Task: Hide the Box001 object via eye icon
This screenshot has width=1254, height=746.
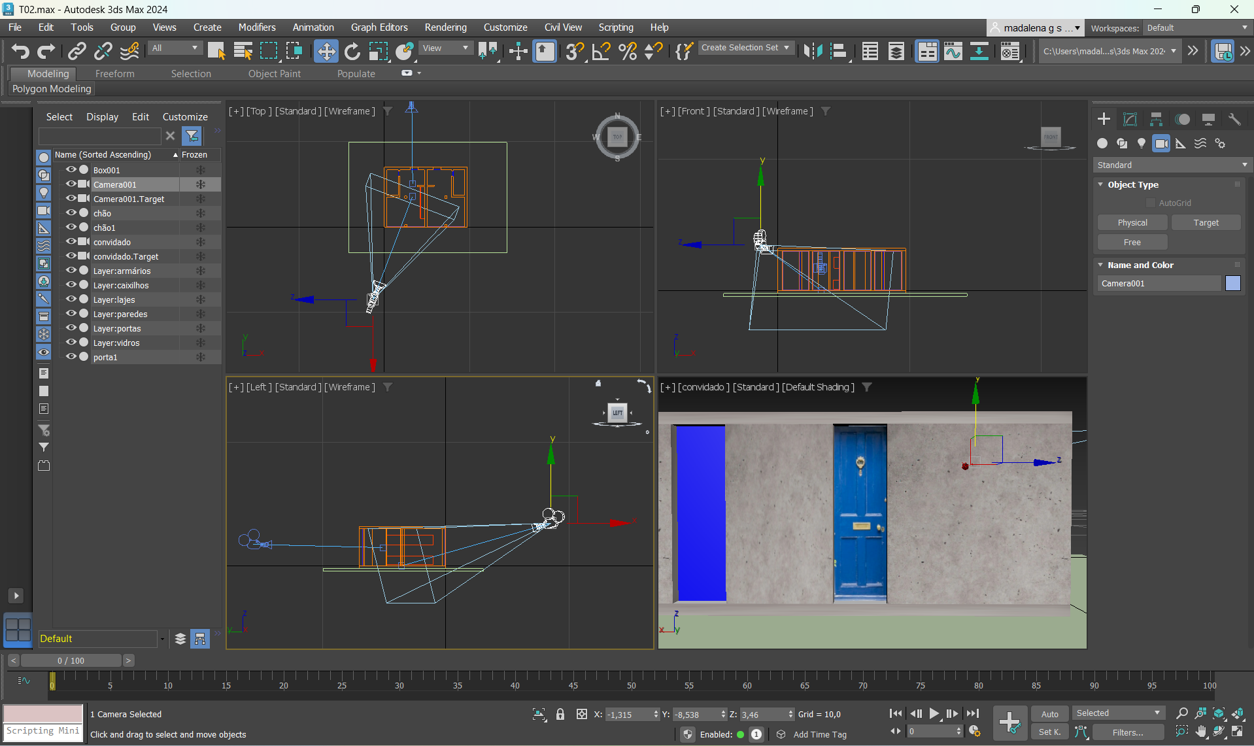Action: click(x=71, y=169)
